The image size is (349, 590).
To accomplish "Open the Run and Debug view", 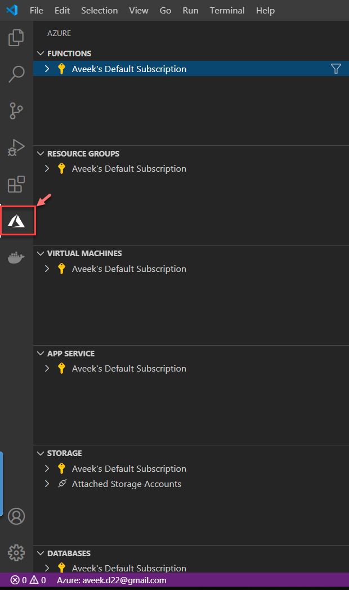I will pyautogui.click(x=16, y=147).
